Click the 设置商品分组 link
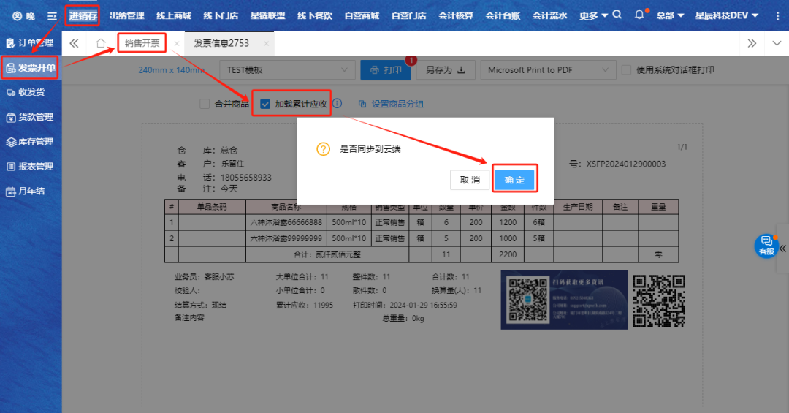 [x=391, y=104]
